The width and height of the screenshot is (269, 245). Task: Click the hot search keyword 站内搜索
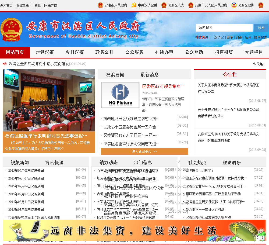[260, 37]
